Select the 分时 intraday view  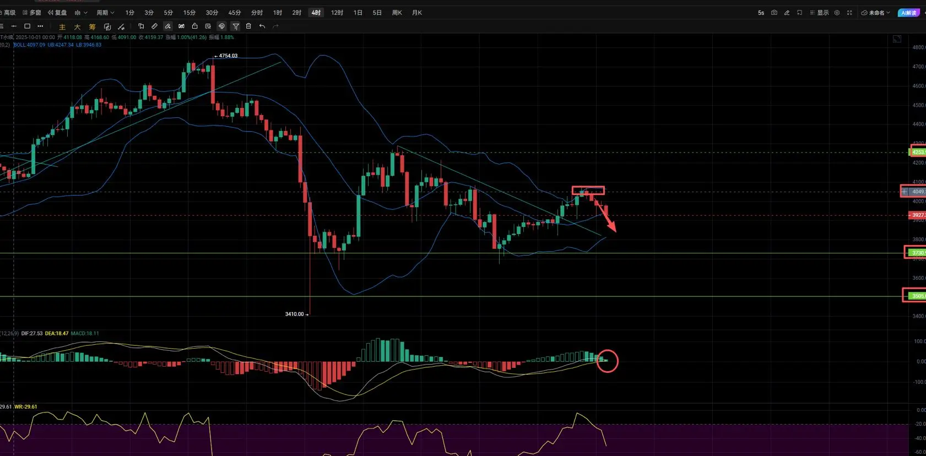pos(257,13)
